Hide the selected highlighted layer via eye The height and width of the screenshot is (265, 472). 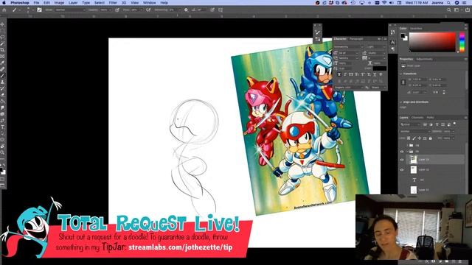tap(402, 160)
